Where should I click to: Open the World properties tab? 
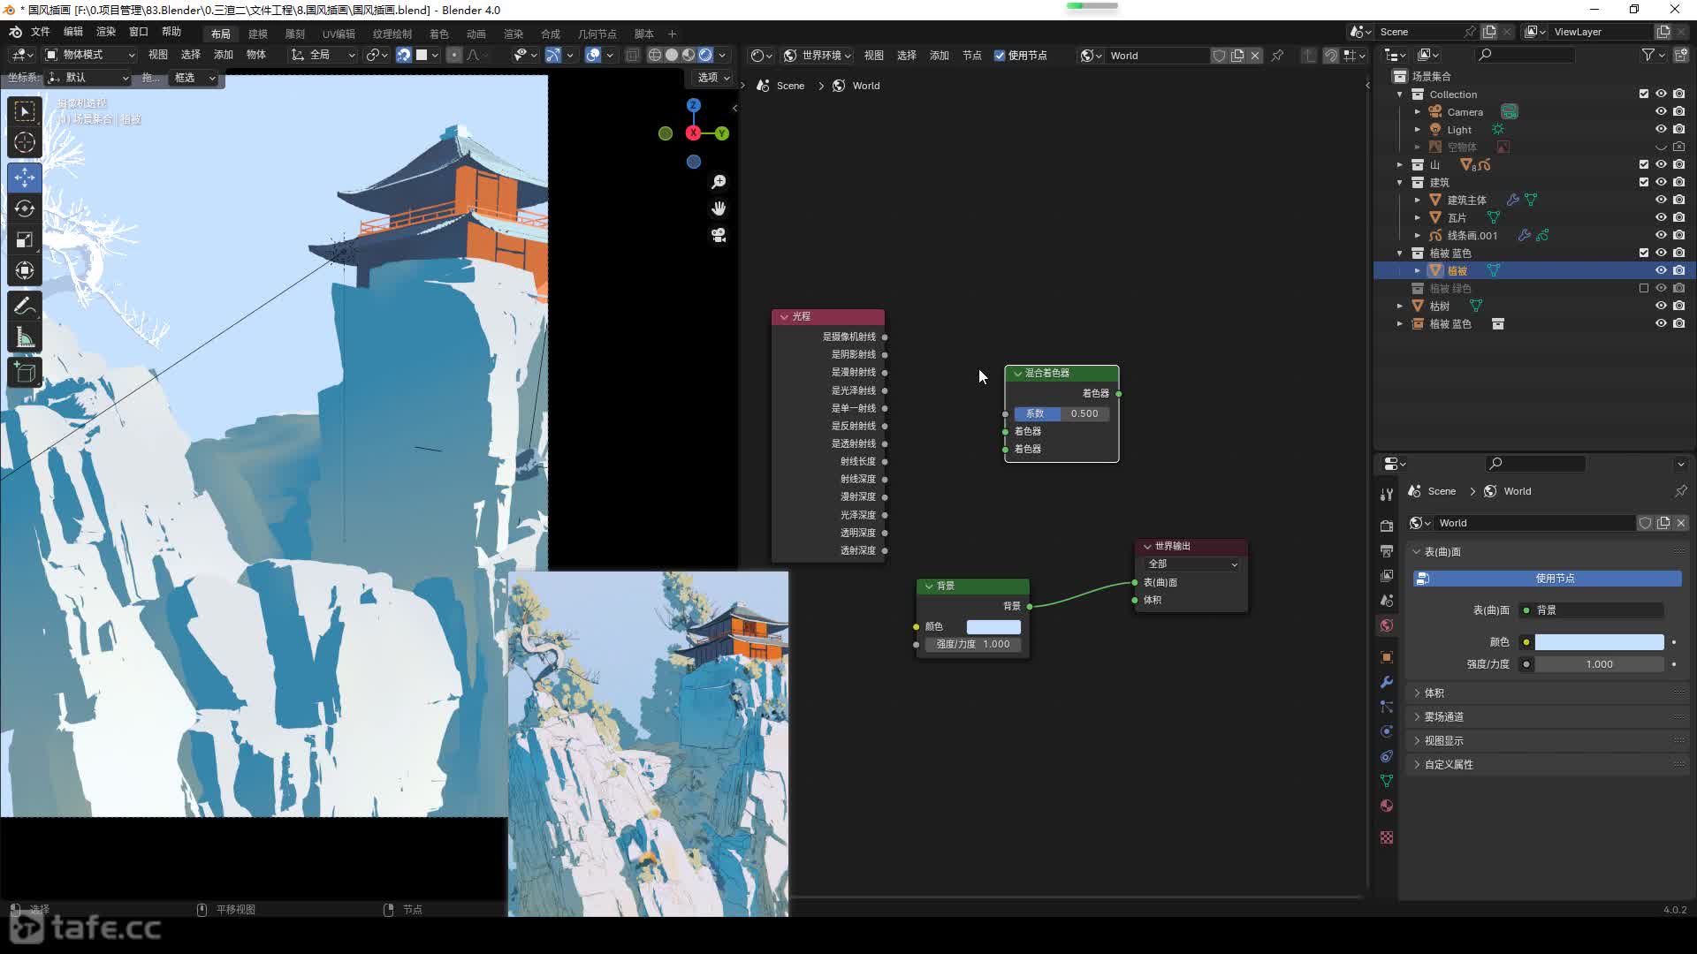[1387, 625]
